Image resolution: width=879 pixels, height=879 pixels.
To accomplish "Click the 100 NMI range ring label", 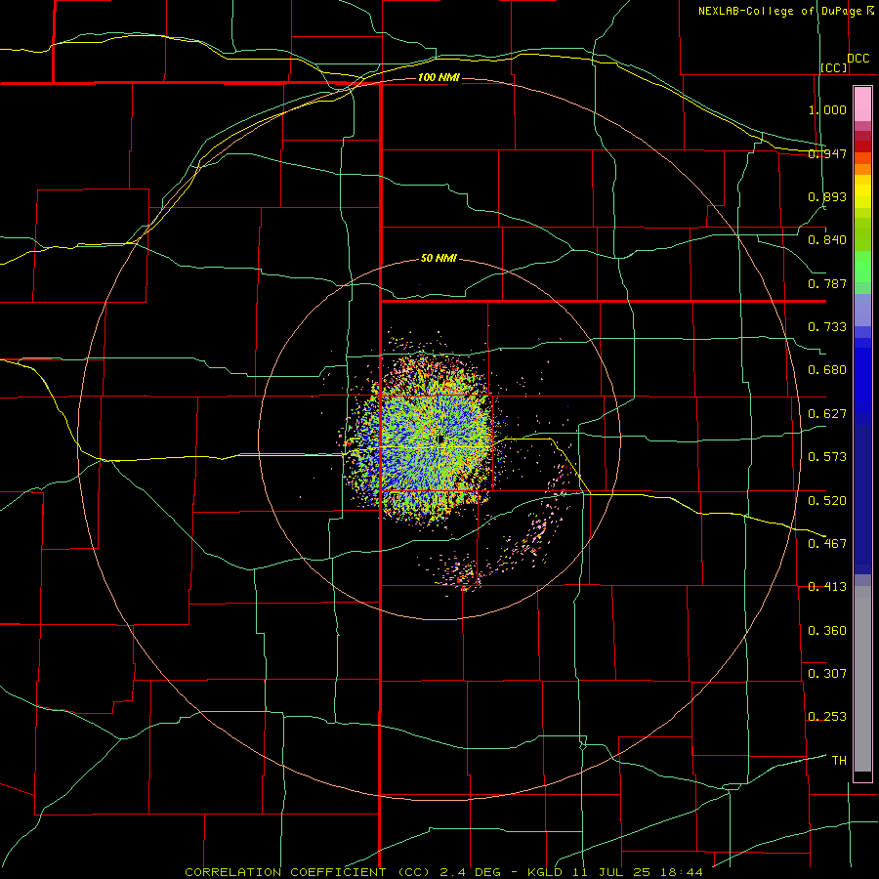I will (x=439, y=77).
